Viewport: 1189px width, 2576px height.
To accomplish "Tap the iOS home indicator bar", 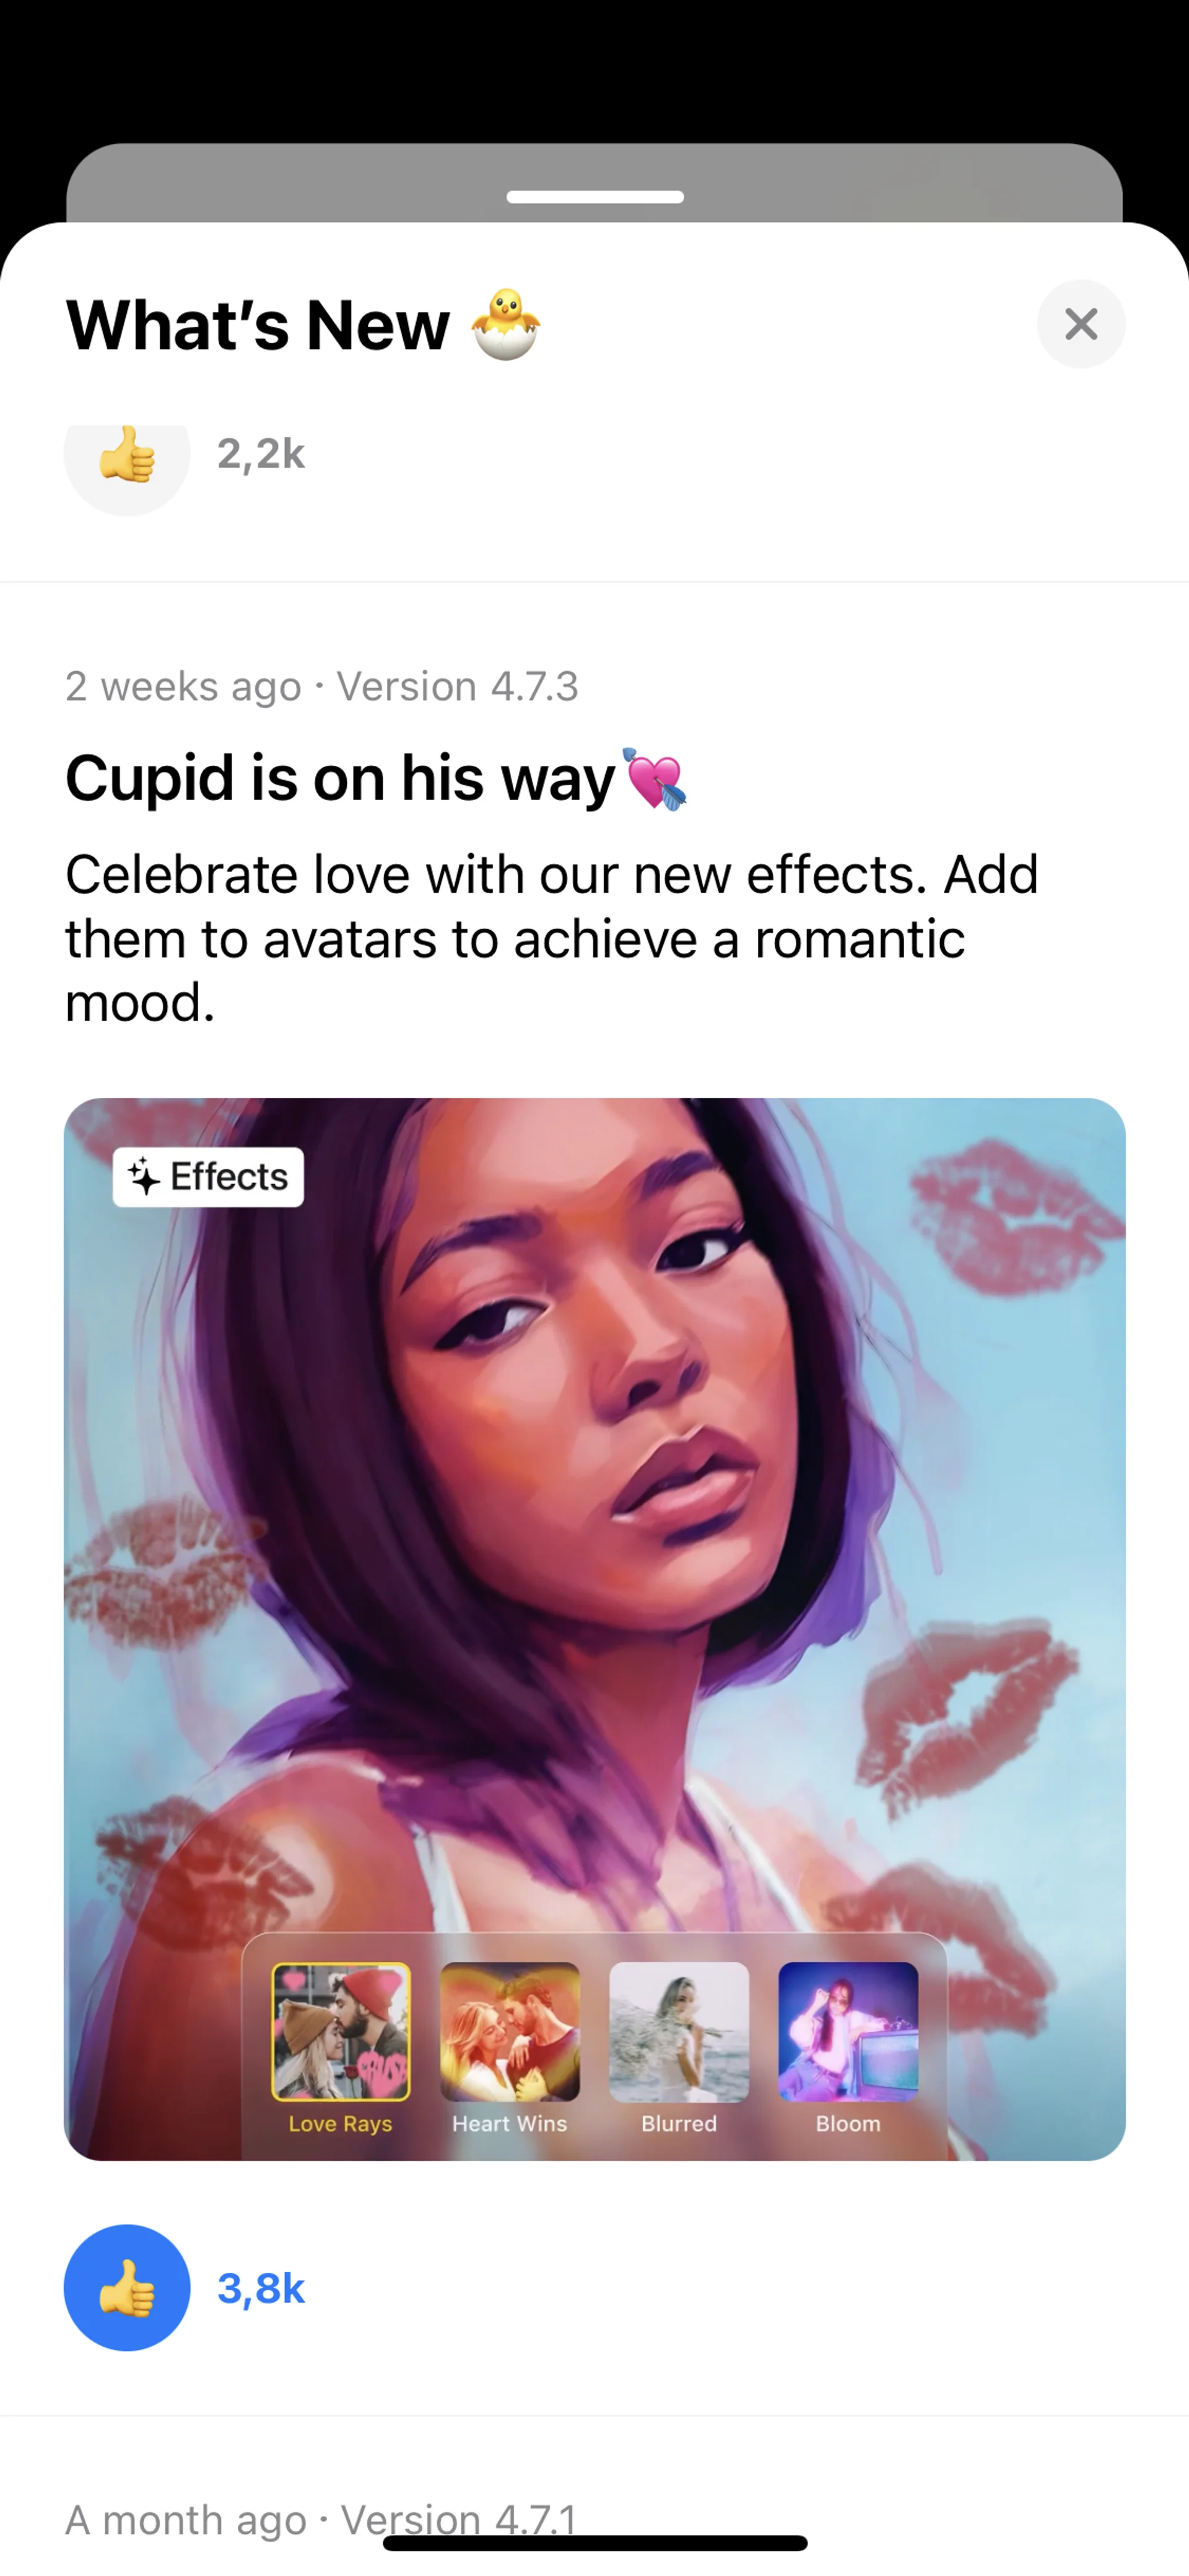I will [594, 2543].
